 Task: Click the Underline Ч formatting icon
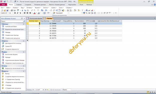coord(20,13)
